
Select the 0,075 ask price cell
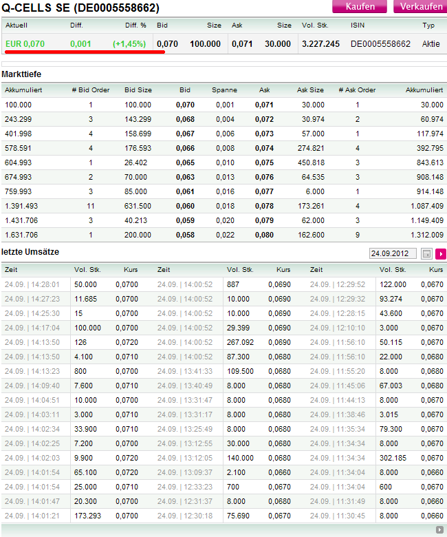coord(264,162)
